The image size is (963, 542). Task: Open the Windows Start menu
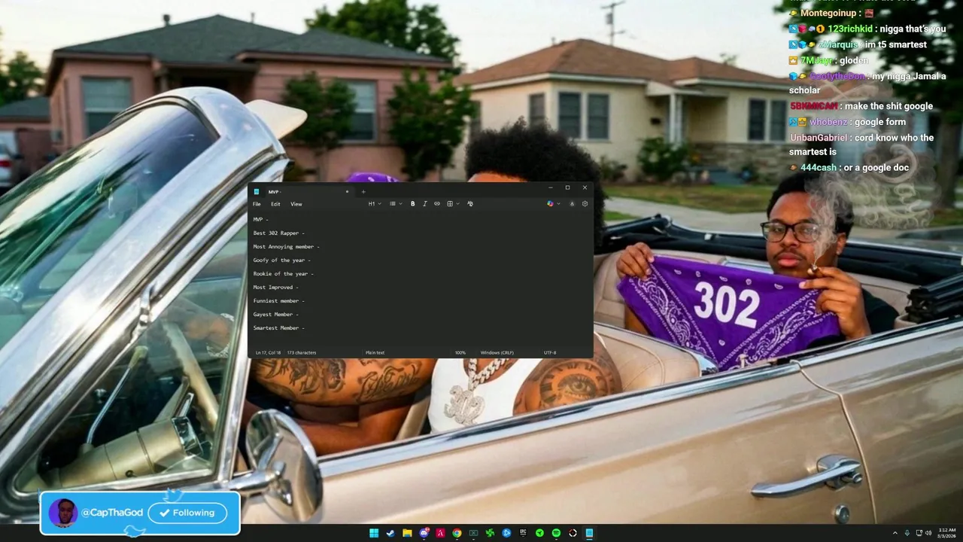[x=374, y=533]
